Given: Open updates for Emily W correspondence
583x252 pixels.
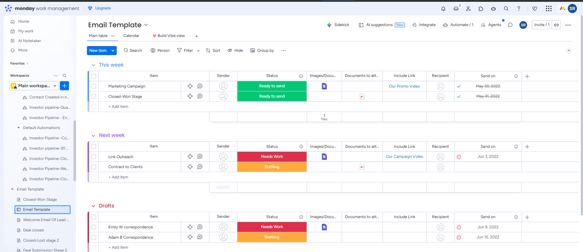Looking at the screenshot, I should 200,227.
